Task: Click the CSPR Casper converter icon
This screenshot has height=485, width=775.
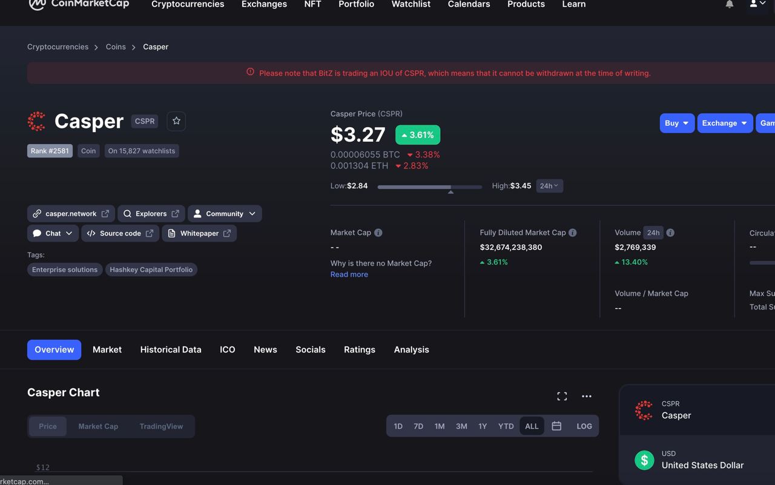Action: point(644,411)
